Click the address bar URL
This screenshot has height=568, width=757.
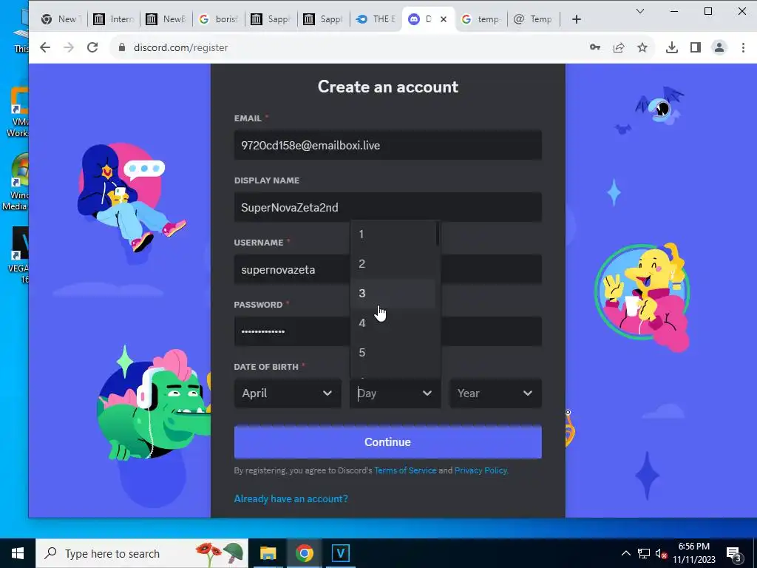point(180,47)
